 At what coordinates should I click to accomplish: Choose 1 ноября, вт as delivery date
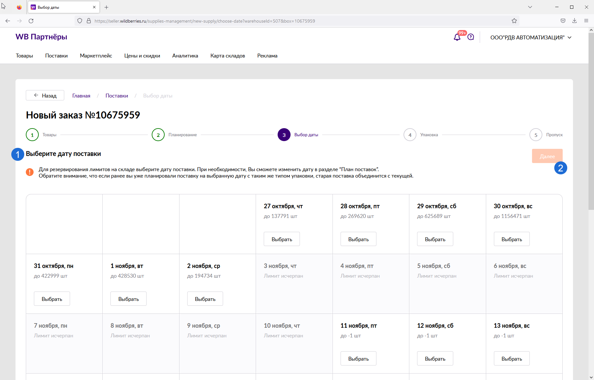point(128,299)
